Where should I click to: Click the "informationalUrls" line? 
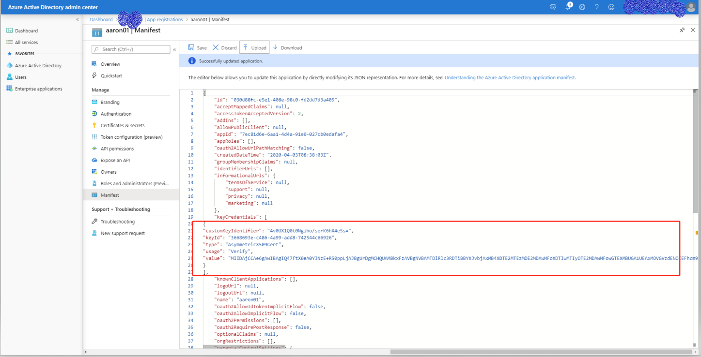pyautogui.click(x=244, y=176)
